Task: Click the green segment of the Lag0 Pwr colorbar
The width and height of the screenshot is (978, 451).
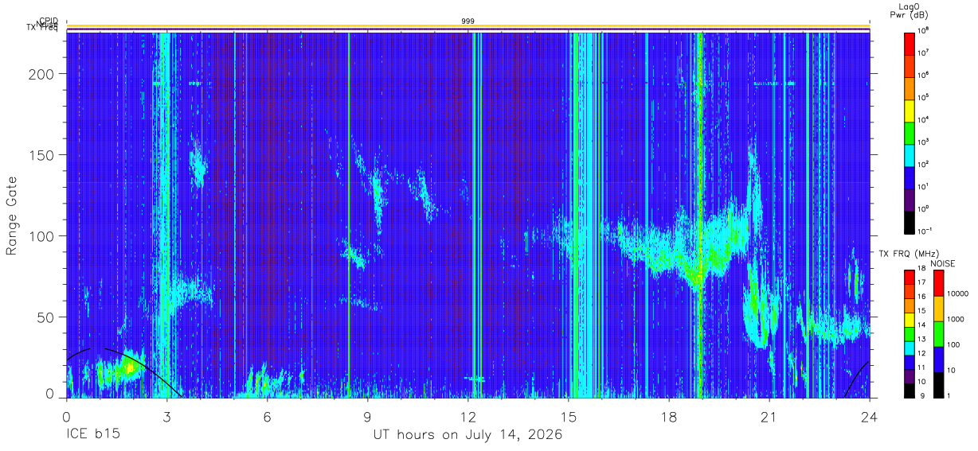Action: pos(910,134)
